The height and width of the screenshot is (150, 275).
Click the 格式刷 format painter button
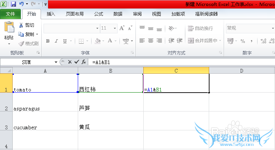(28, 43)
